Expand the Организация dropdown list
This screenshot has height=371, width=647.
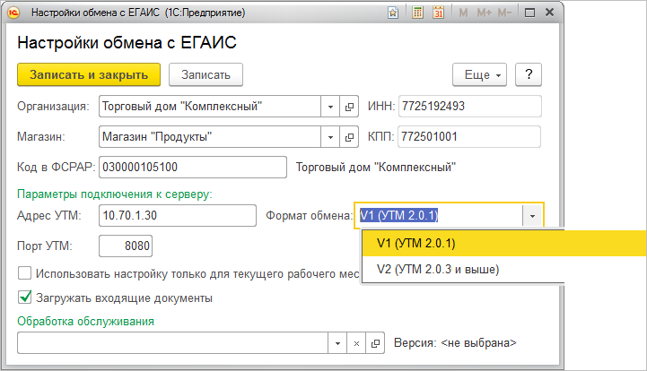(x=330, y=107)
